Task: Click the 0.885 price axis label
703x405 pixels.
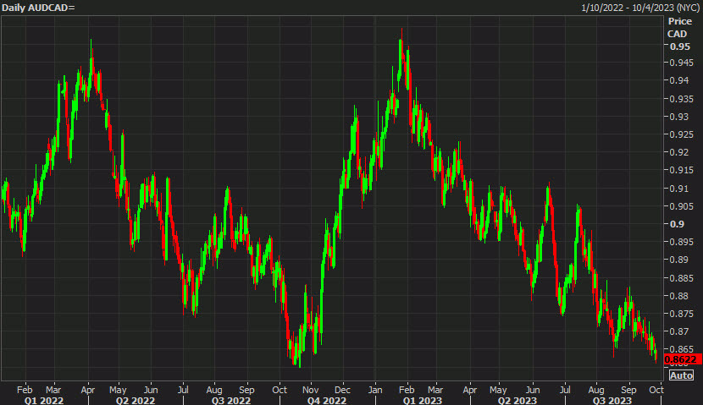Action: [x=682, y=278]
